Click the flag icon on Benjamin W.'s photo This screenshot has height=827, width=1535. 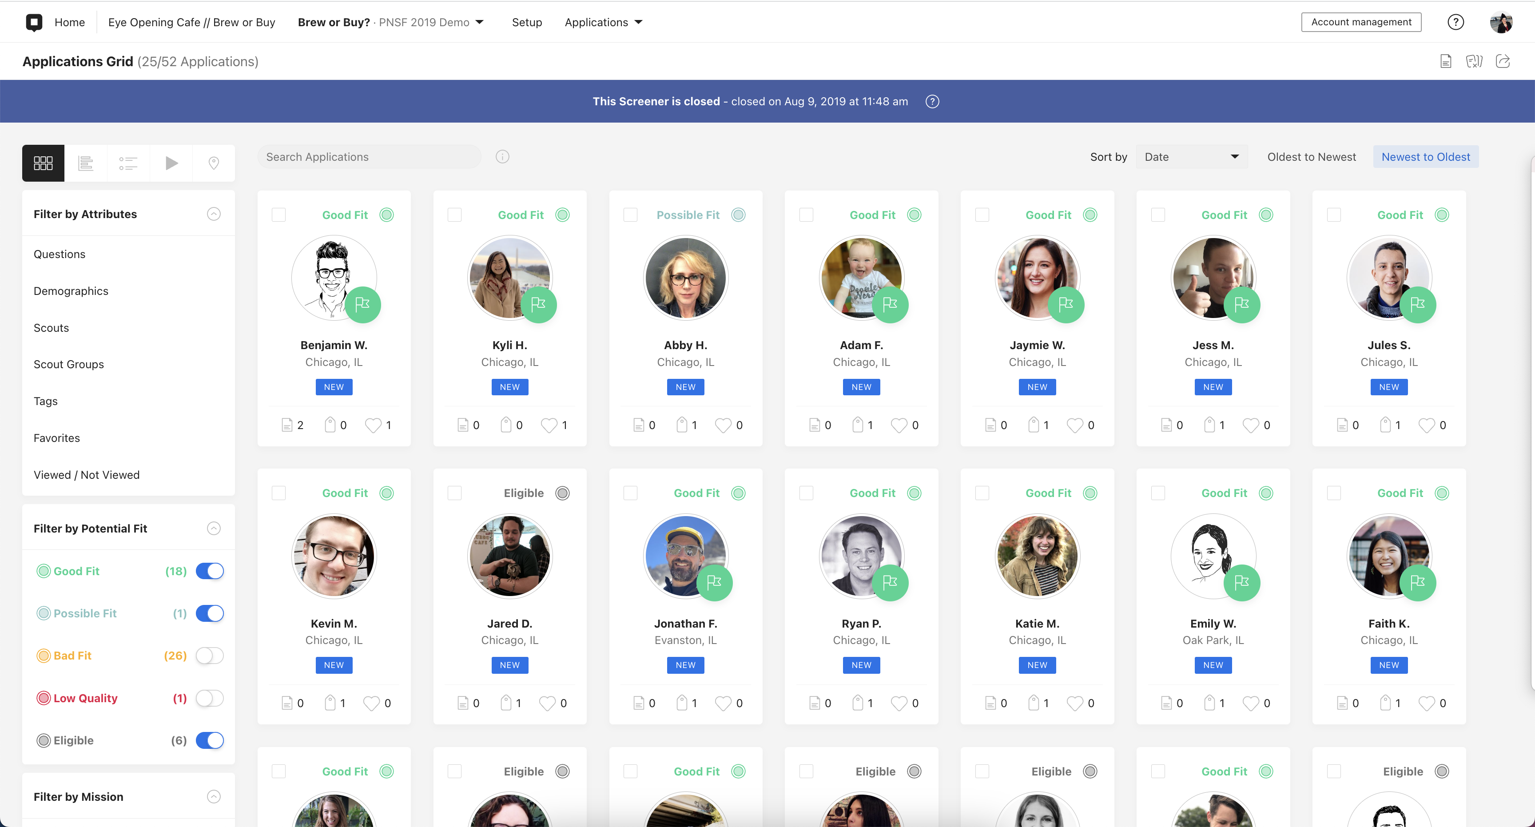[x=362, y=305]
